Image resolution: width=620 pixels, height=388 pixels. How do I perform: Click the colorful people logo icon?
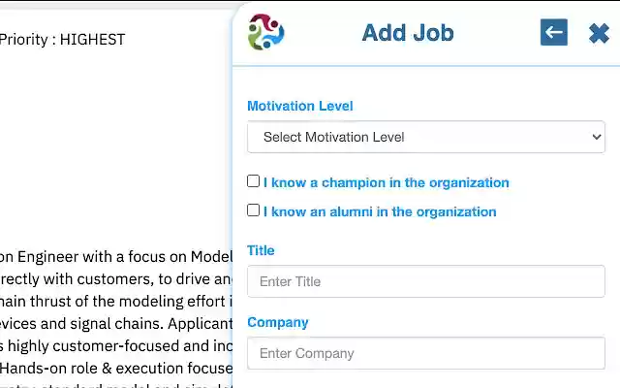point(266,32)
